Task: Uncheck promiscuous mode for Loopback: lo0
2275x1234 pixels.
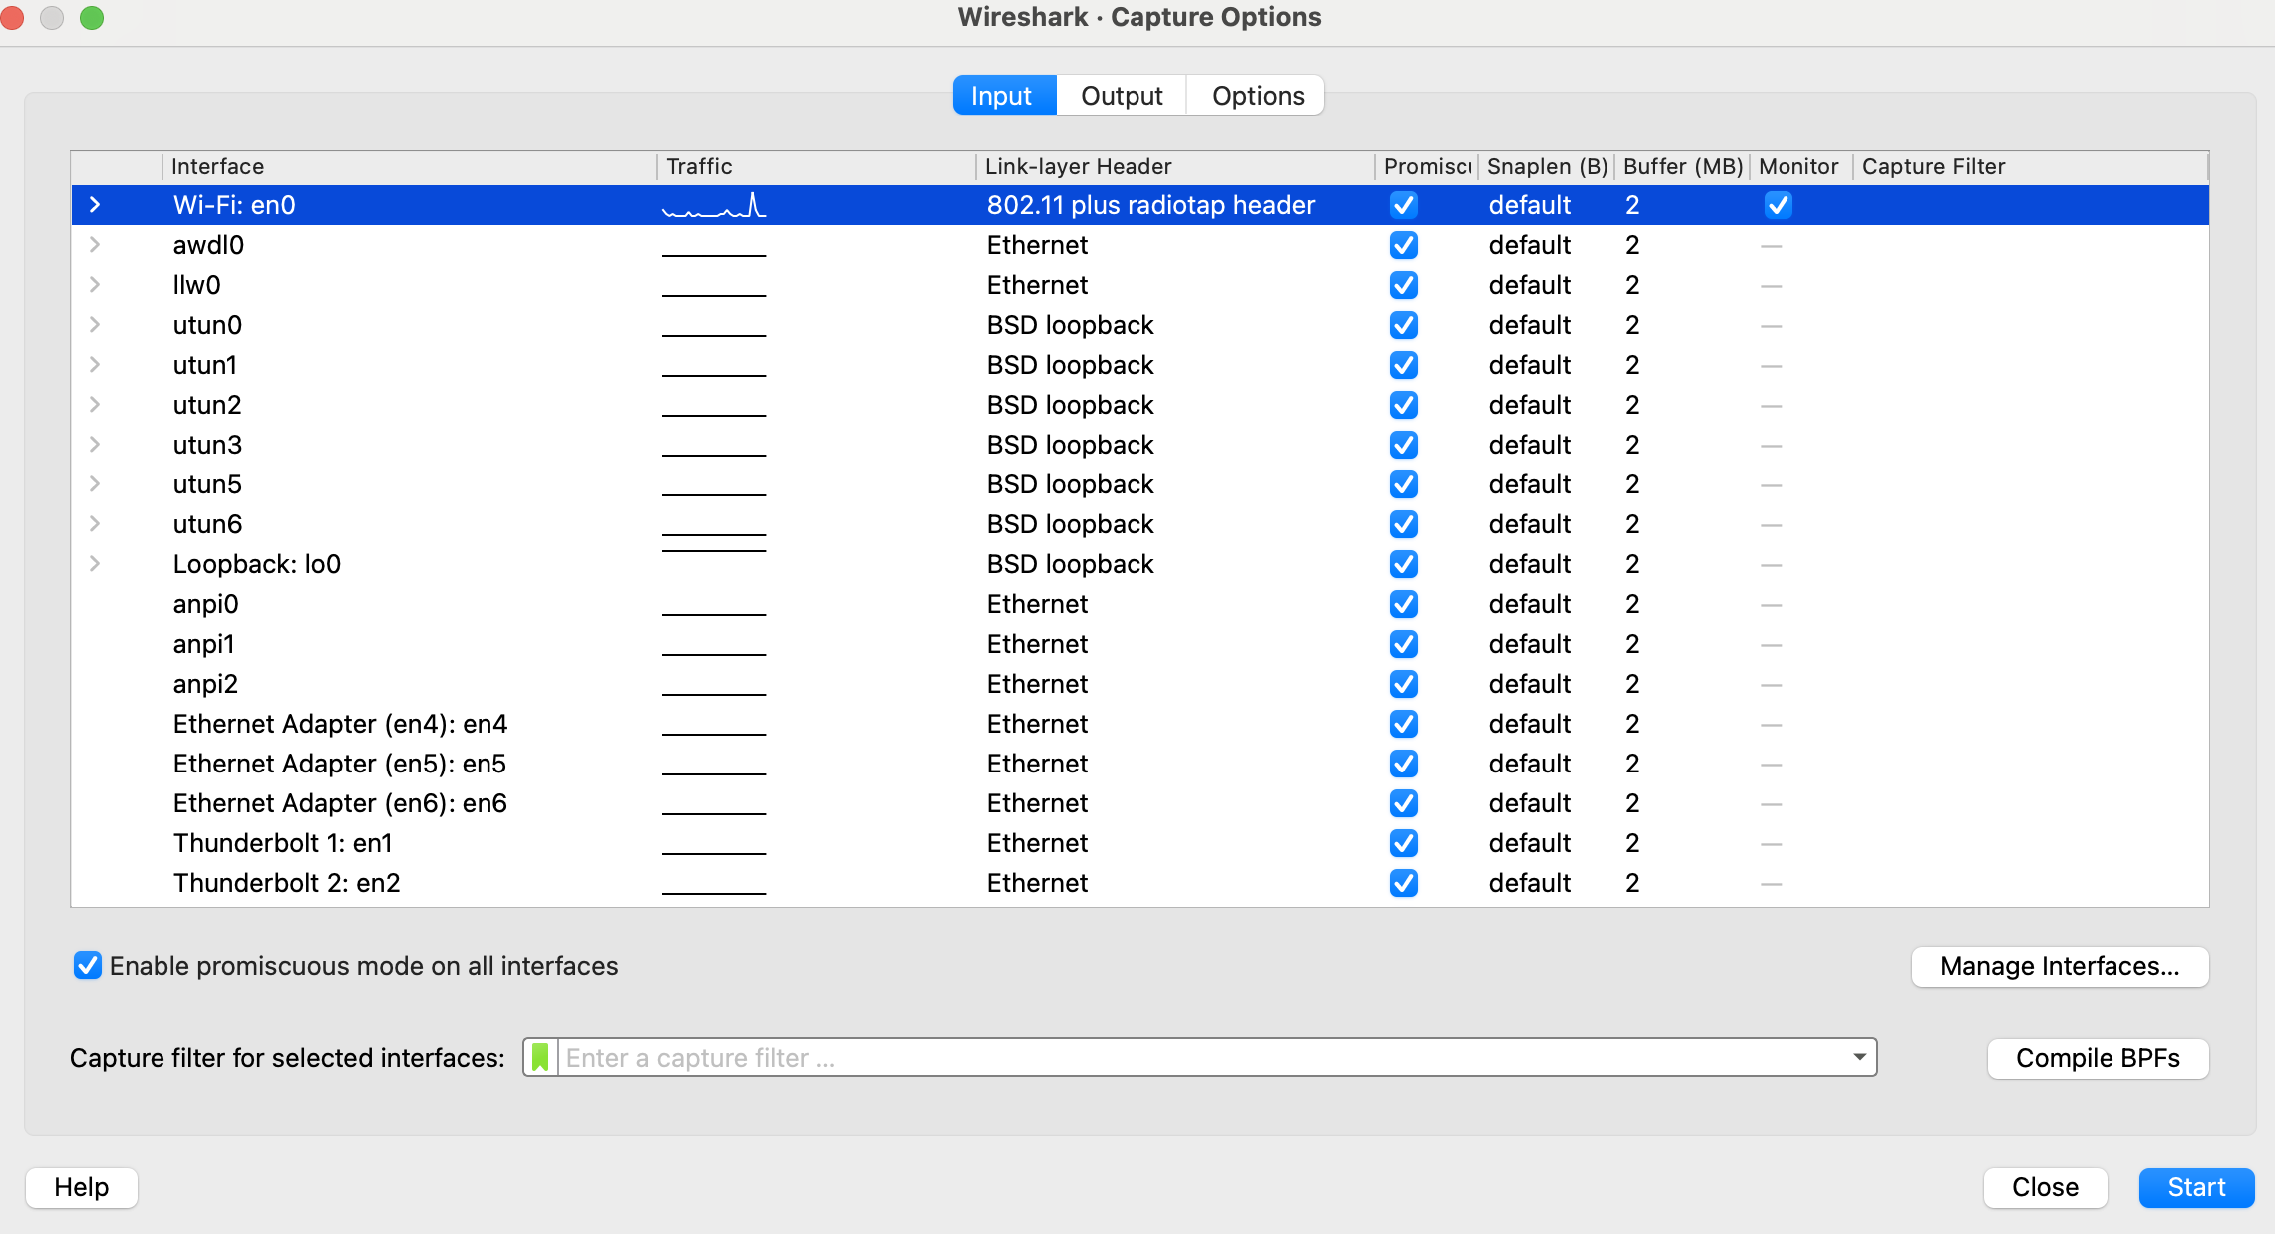Action: coord(1403,564)
